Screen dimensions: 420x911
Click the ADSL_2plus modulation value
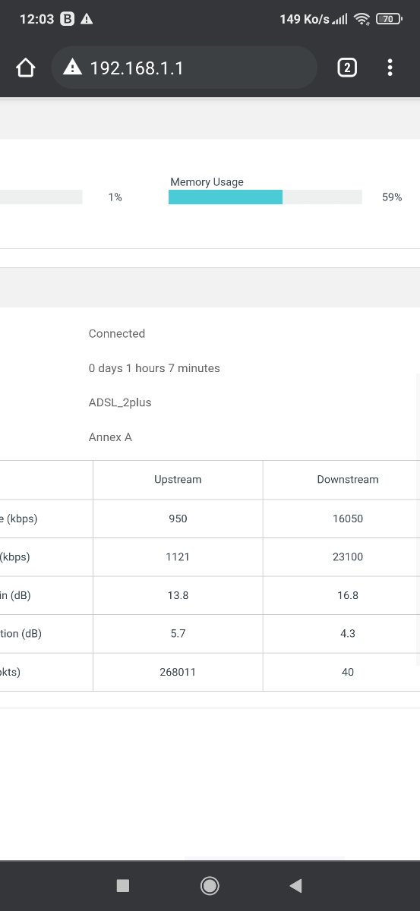coord(120,402)
